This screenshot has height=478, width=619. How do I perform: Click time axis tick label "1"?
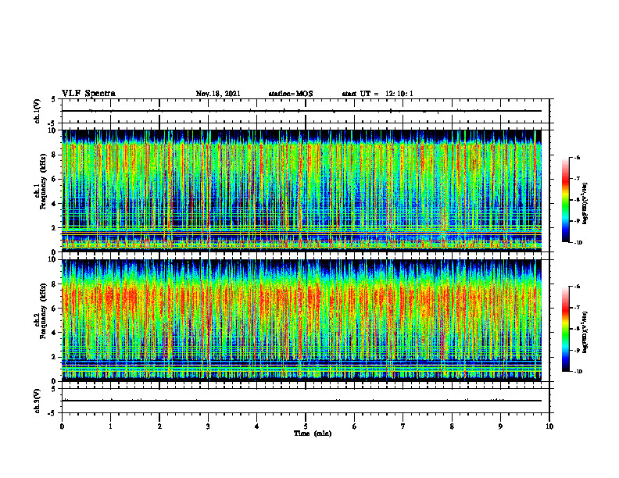(110, 426)
